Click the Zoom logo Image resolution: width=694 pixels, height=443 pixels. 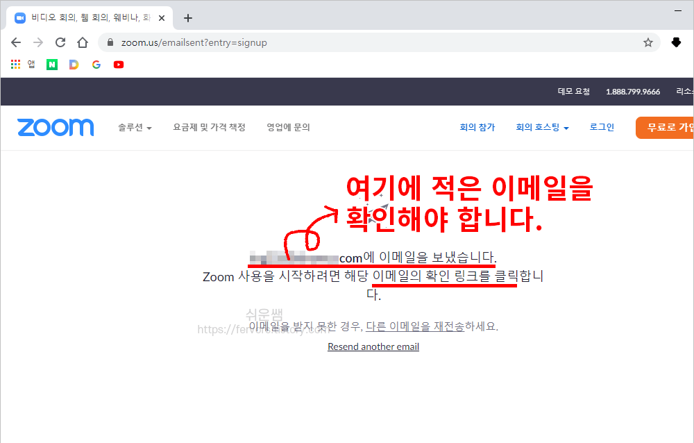pyautogui.click(x=56, y=127)
